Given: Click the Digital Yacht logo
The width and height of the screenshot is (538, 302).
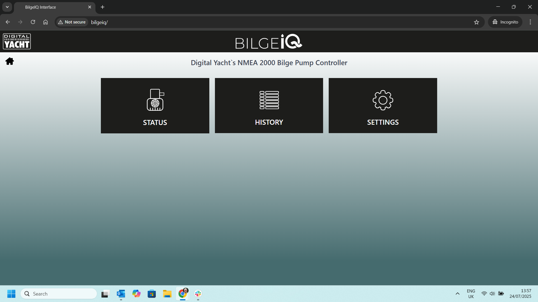Looking at the screenshot, I should [x=17, y=41].
